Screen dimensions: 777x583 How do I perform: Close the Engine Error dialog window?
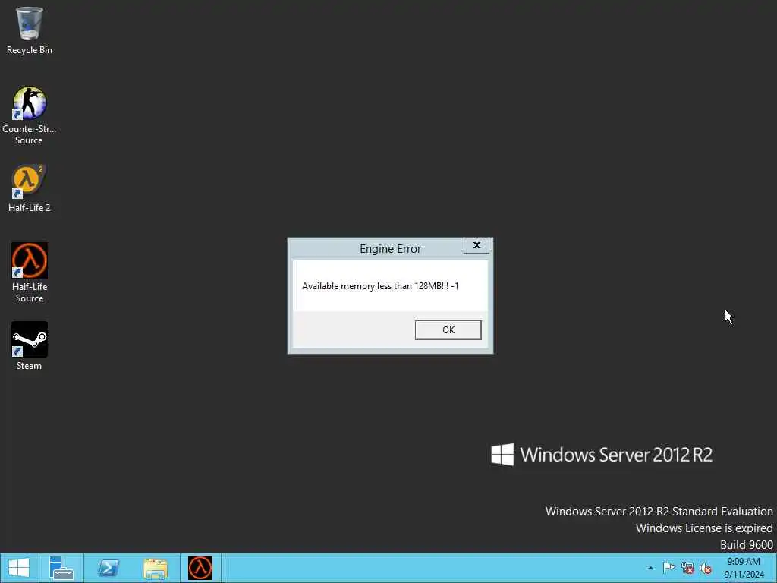tap(477, 245)
